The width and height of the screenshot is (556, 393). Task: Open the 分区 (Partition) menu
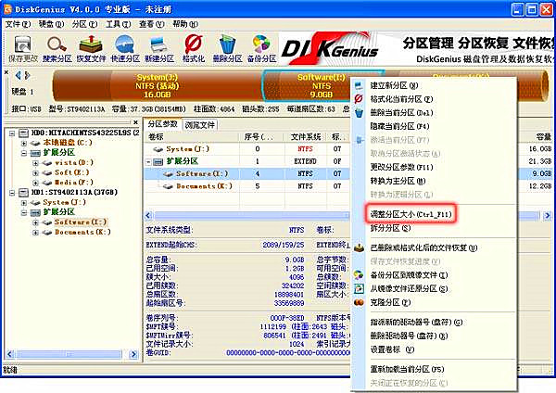[x=84, y=24]
